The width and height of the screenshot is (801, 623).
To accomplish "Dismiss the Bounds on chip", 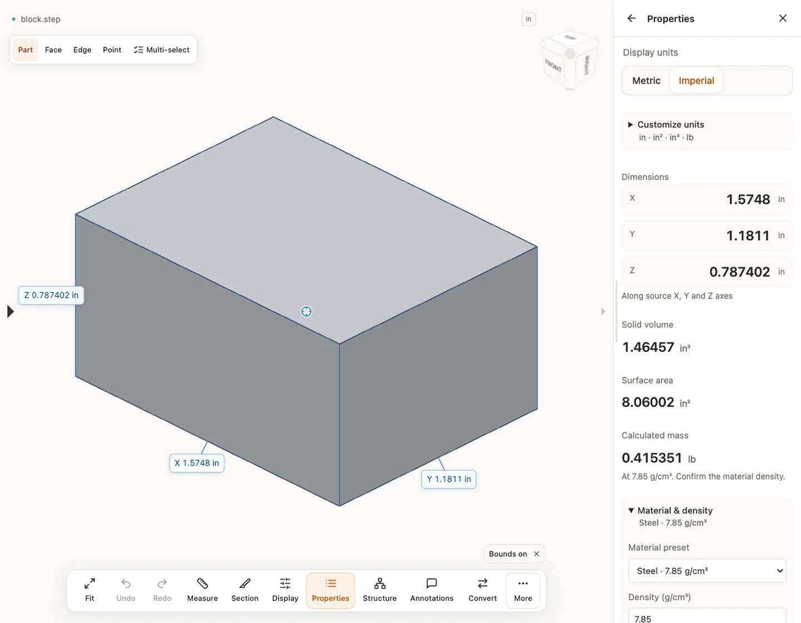I will click(x=536, y=554).
